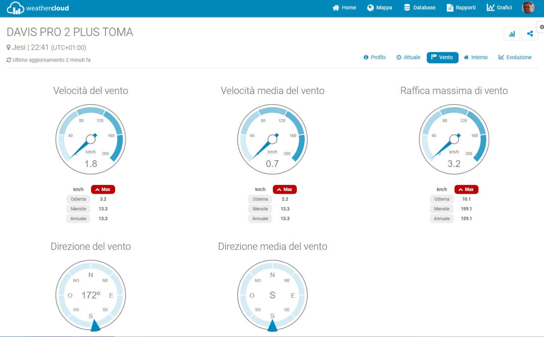Open Grafici in the top menu
This screenshot has height=337, width=544.
499,8
